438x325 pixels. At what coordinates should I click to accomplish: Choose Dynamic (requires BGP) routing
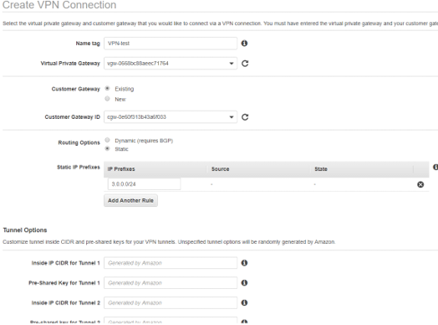pyautogui.click(x=107, y=140)
